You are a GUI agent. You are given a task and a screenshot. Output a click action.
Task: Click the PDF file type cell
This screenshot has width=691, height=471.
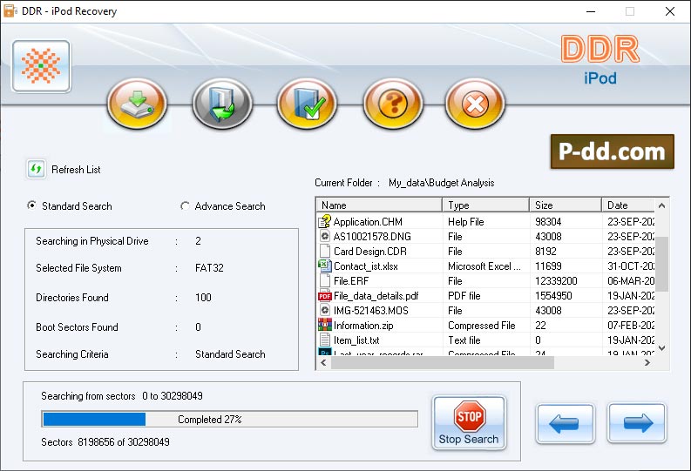click(464, 296)
